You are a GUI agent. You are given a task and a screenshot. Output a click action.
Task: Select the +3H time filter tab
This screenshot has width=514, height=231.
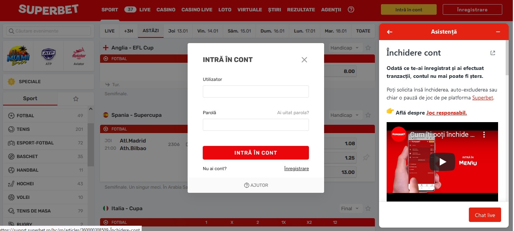click(x=128, y=31)
